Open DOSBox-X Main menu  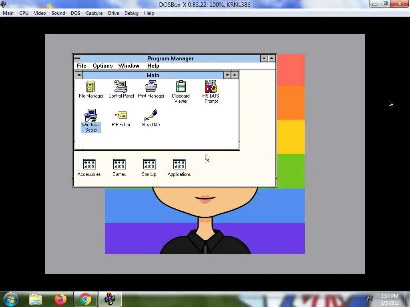(8, 13)
